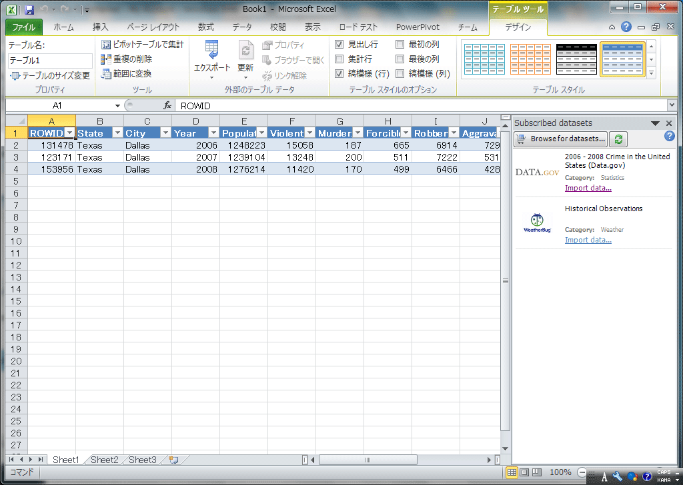The width and height of the screenshot is (683, 485).
Task: Insert a new worksheet tab icon
Action: click(173, 460)
